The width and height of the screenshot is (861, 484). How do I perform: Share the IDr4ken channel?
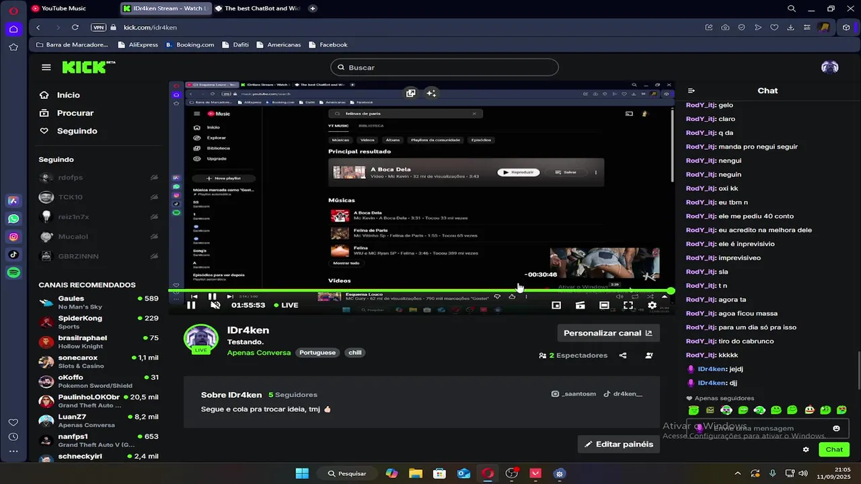(623, 356)
